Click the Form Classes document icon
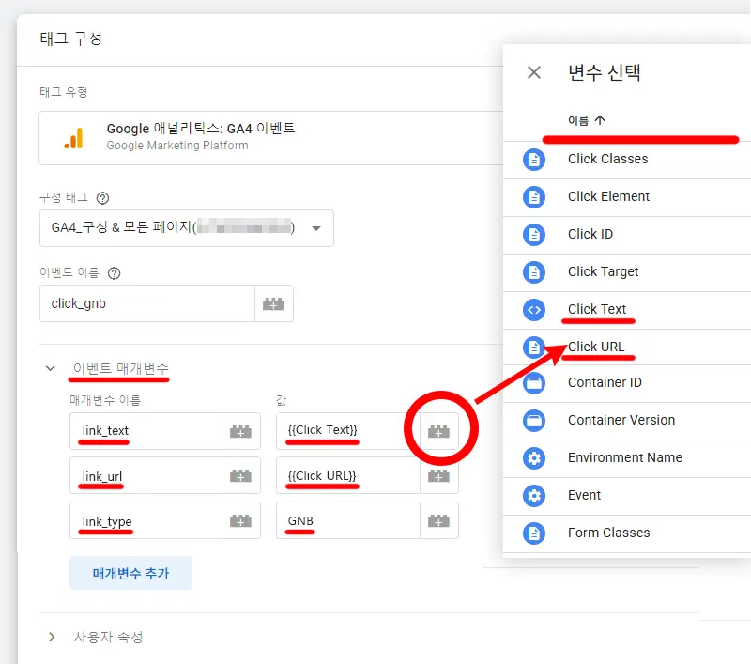 click(534, 533)
